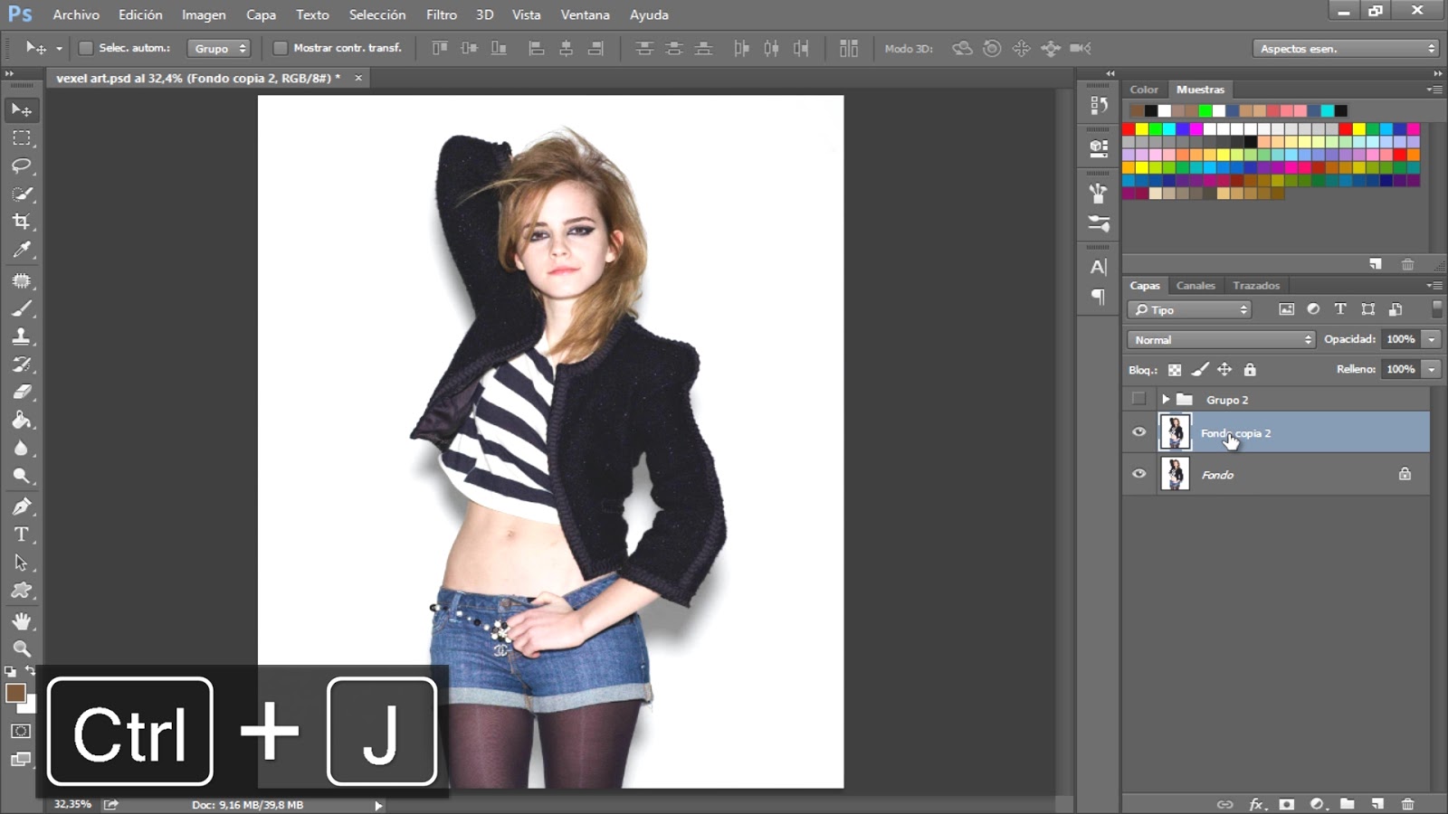Hide the Fondo copia 2 layer
This screenshot has width=1448, height=814.
tap(1138, 432)
